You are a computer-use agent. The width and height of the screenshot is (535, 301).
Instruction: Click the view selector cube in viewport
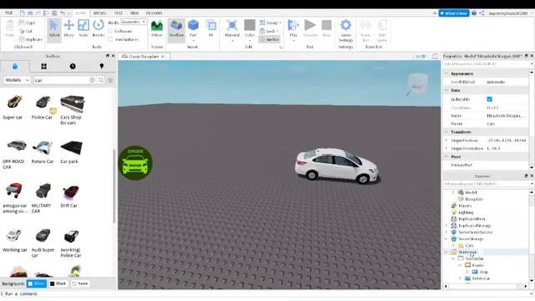(417, 84)
